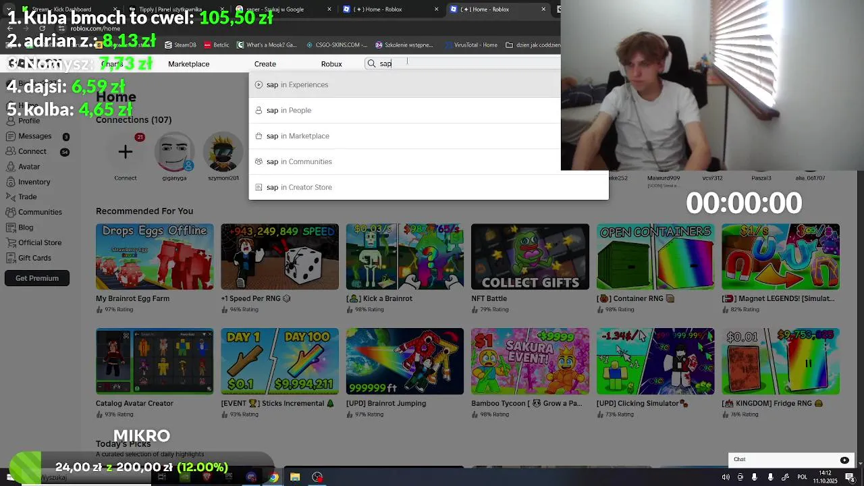Screen dimensions: 864x486
Task: Open the Profile sidebar link
Action: [x=28, y=121]
